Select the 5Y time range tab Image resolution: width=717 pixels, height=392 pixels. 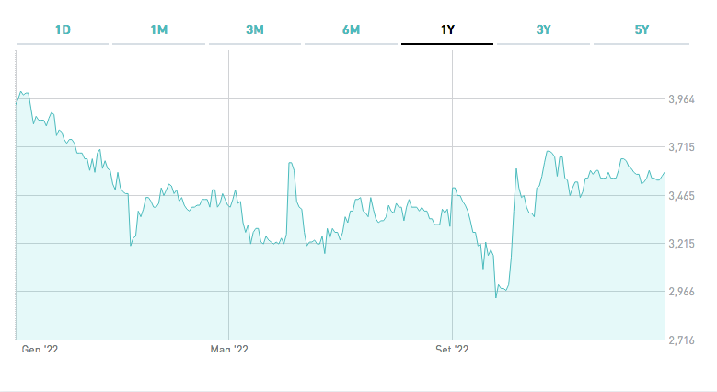pos(642,30)
